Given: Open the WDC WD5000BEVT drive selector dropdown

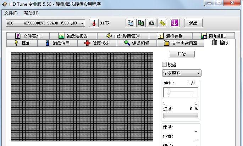Looking at the screenshot, I should pyautogui.click(x=45, y=23).
